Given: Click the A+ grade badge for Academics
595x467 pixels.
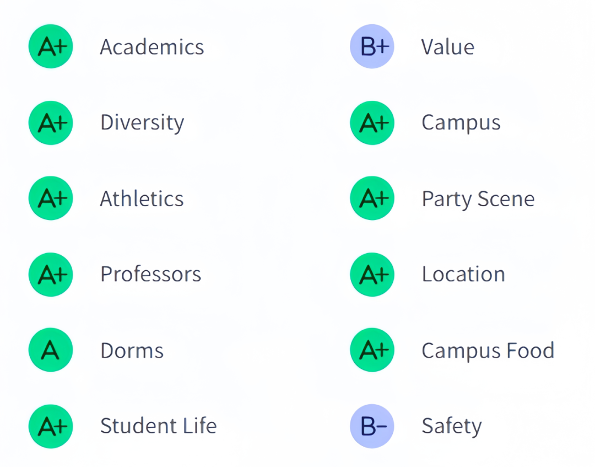Looking at the screenshot, I should point(51,46).
